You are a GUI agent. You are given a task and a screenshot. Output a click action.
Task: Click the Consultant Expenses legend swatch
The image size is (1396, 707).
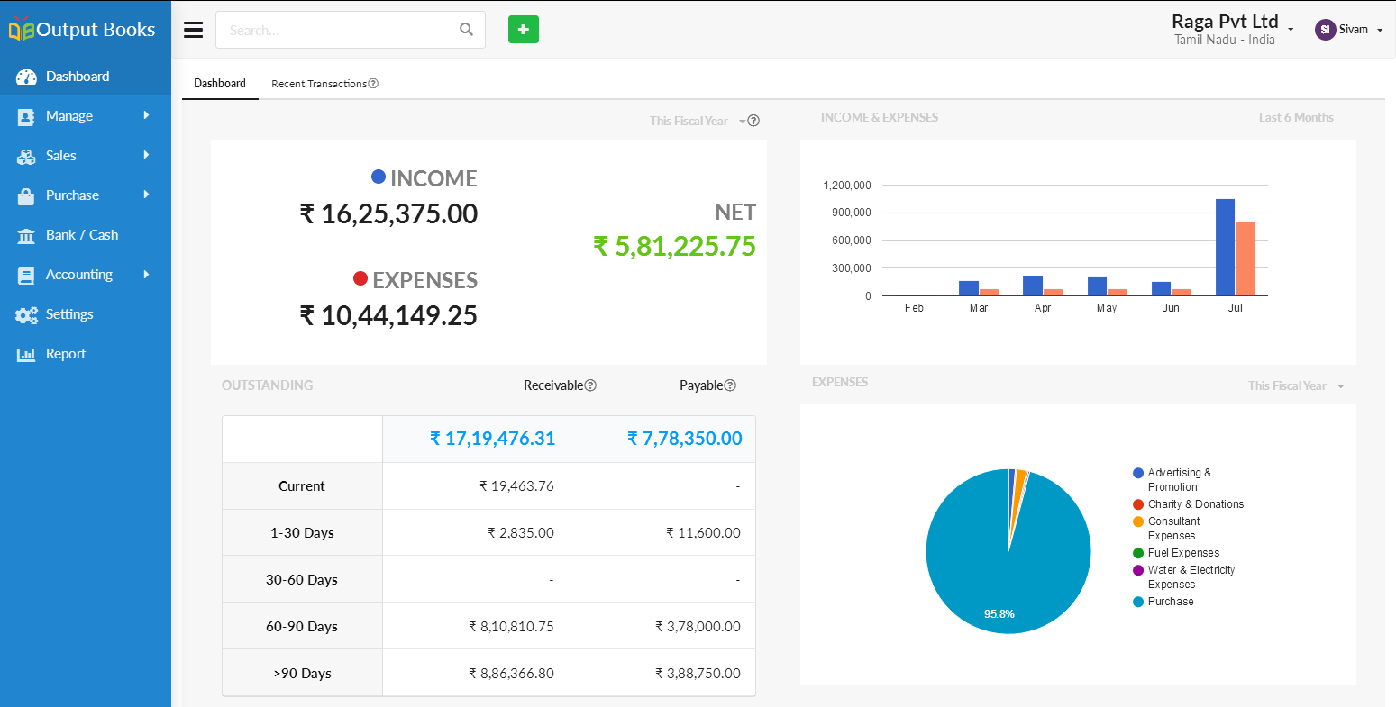1138,521
